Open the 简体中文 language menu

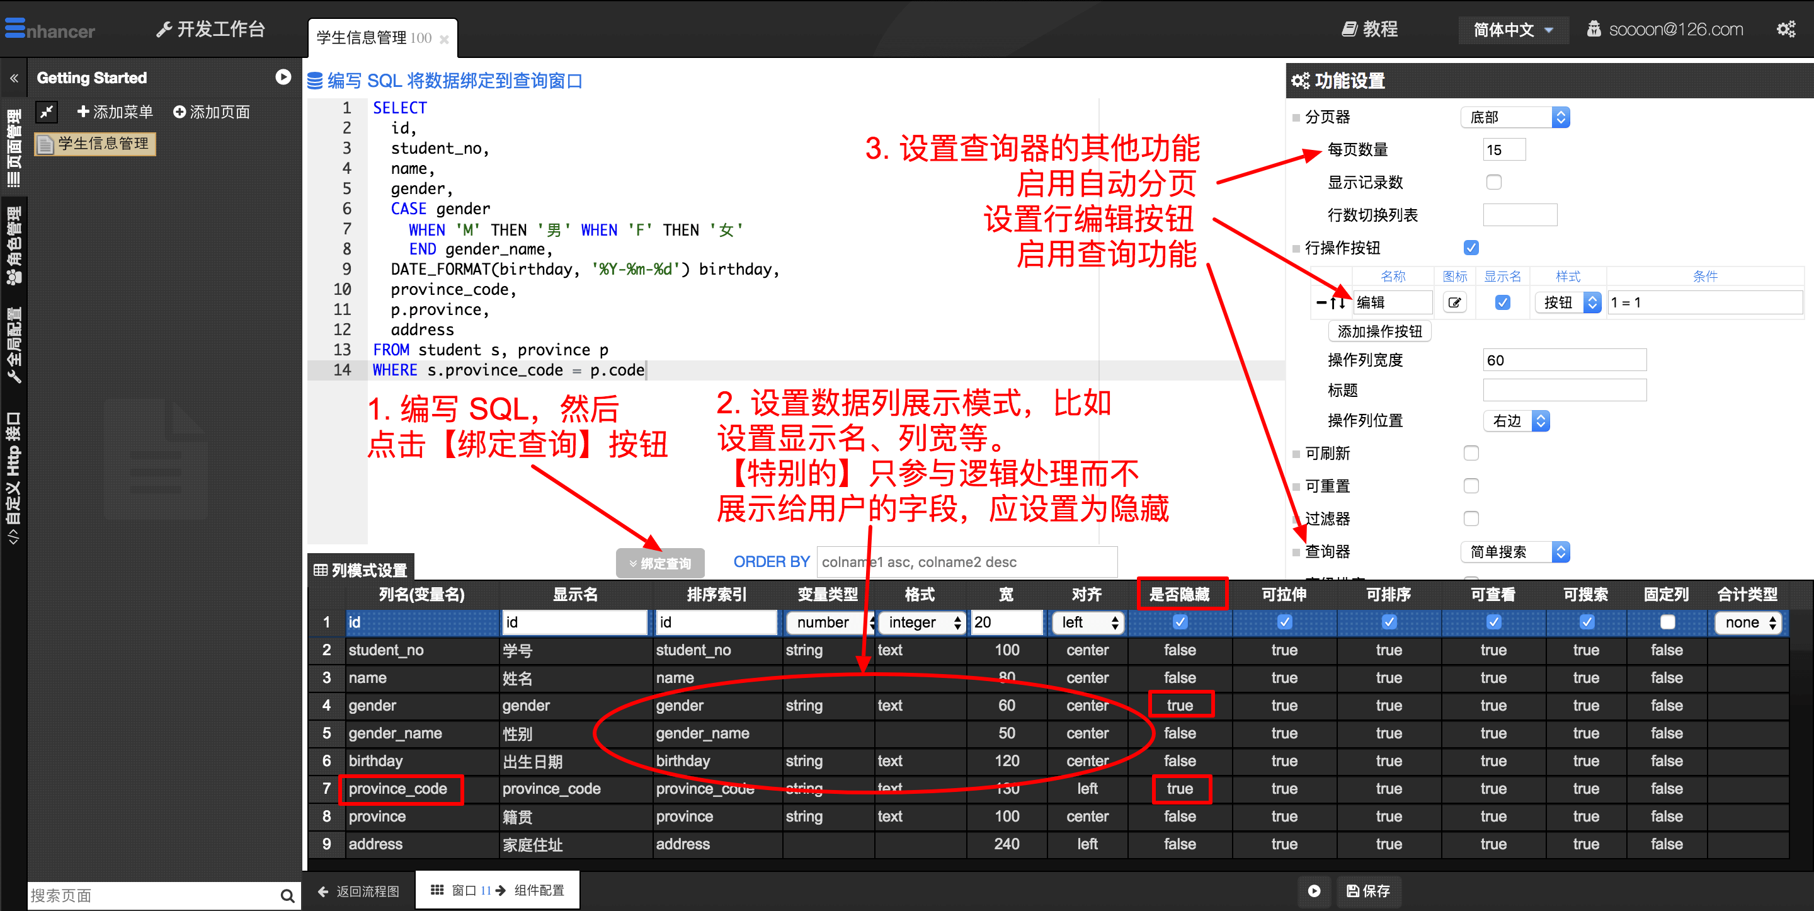1512,30
